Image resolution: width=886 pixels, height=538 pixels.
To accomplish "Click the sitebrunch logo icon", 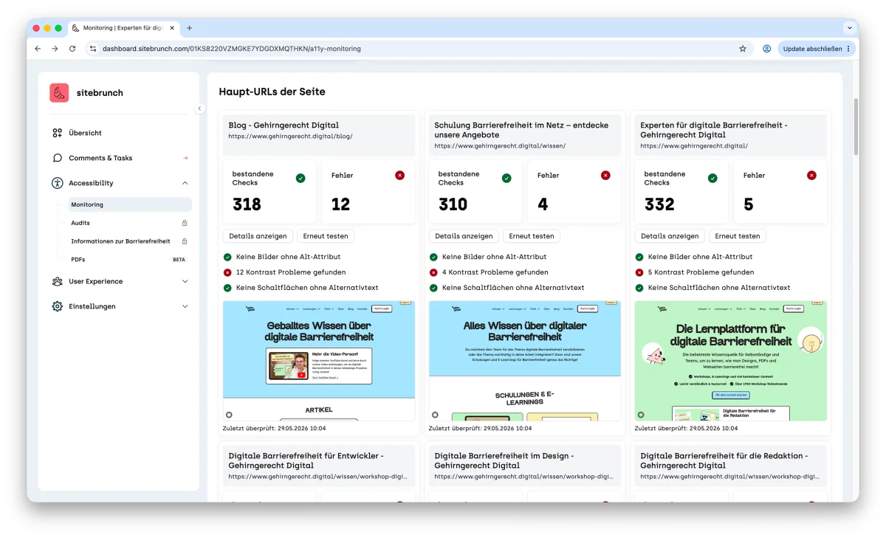I will pos(59,93).
